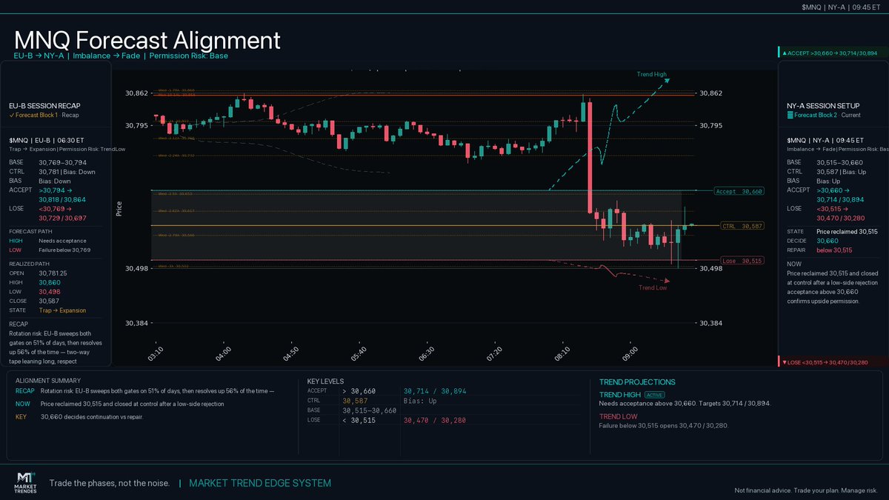Click EU-B lose targets 30,729 / 30,697
This screenshot has width=889, height=500.
point(62,218)
